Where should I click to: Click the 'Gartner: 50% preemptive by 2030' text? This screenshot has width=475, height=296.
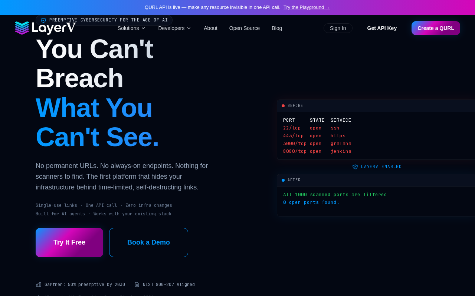85,285
